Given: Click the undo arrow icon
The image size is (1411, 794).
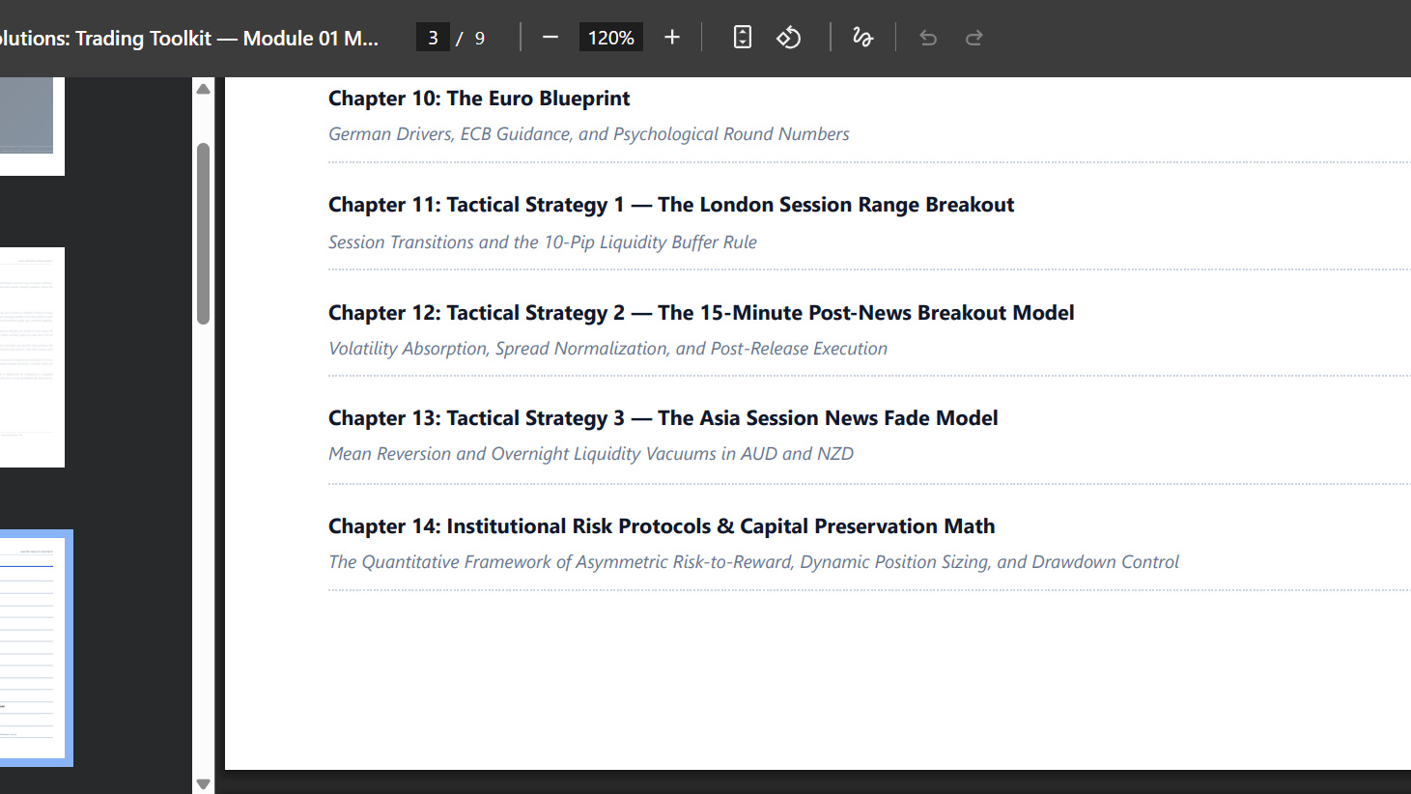Looking at the screenshot, I should click(928, 38).
